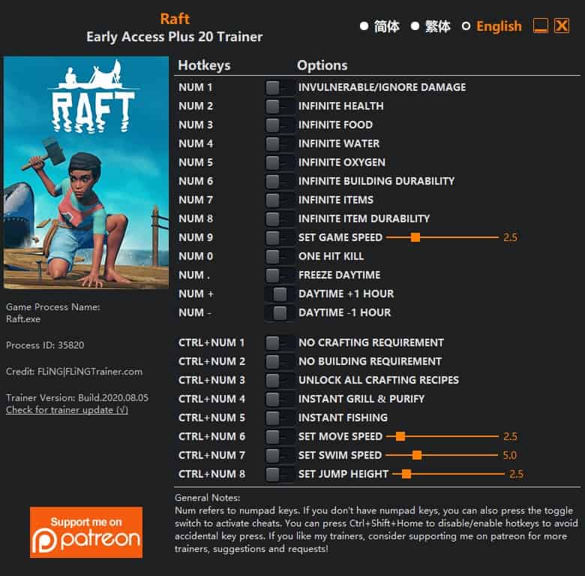Toggle Infinite Oxygen switch
This screenshot has width=585, height=576.
[x=280, y=162]
